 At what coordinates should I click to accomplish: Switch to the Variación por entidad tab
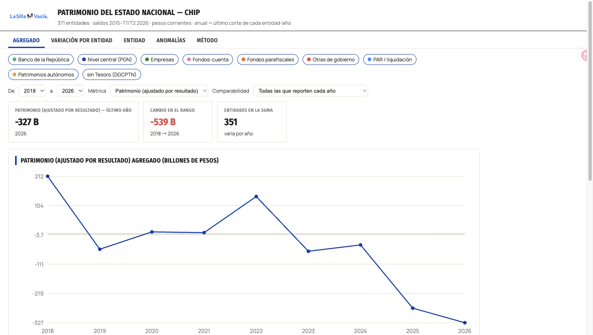[x=82, y=40]
